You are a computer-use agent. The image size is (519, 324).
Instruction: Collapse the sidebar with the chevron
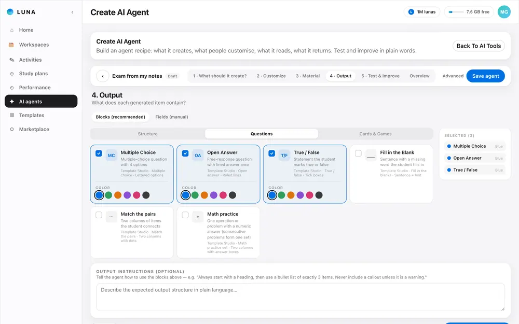72,12
